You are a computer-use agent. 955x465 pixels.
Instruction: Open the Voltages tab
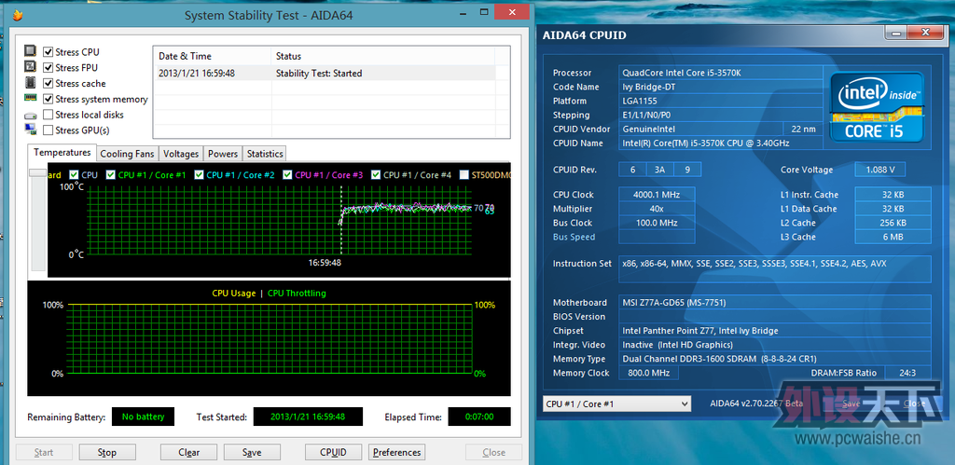181,154
